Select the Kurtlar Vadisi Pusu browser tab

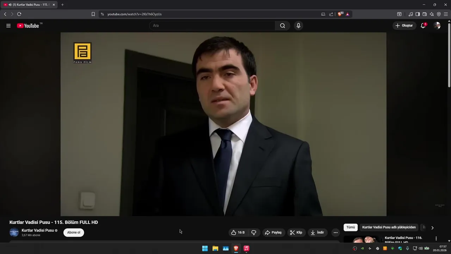[x=29, y=5]
